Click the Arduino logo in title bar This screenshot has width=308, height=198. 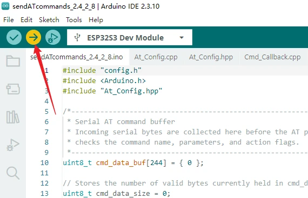pos(5,6)
